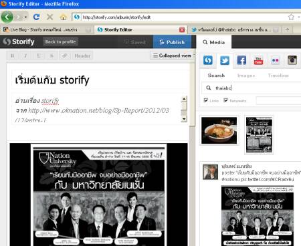Reload the page with the browser refresh icon
This screenshot has height=246, width=301.
pyautogui.click(x=36, y=17)
